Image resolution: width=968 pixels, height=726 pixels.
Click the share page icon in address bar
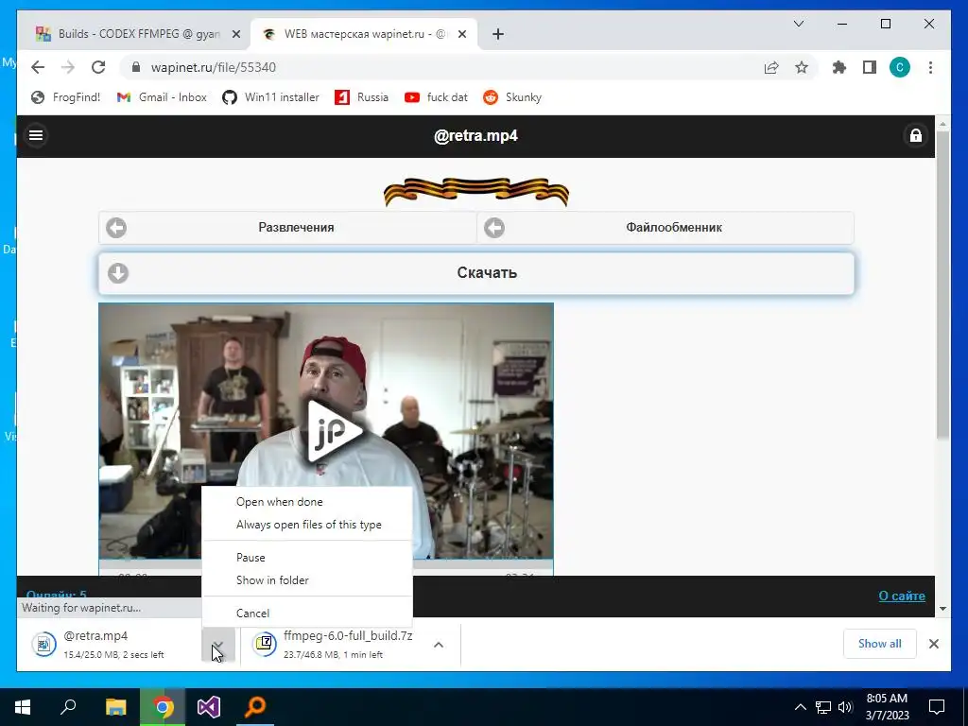(x=771, y=67)
